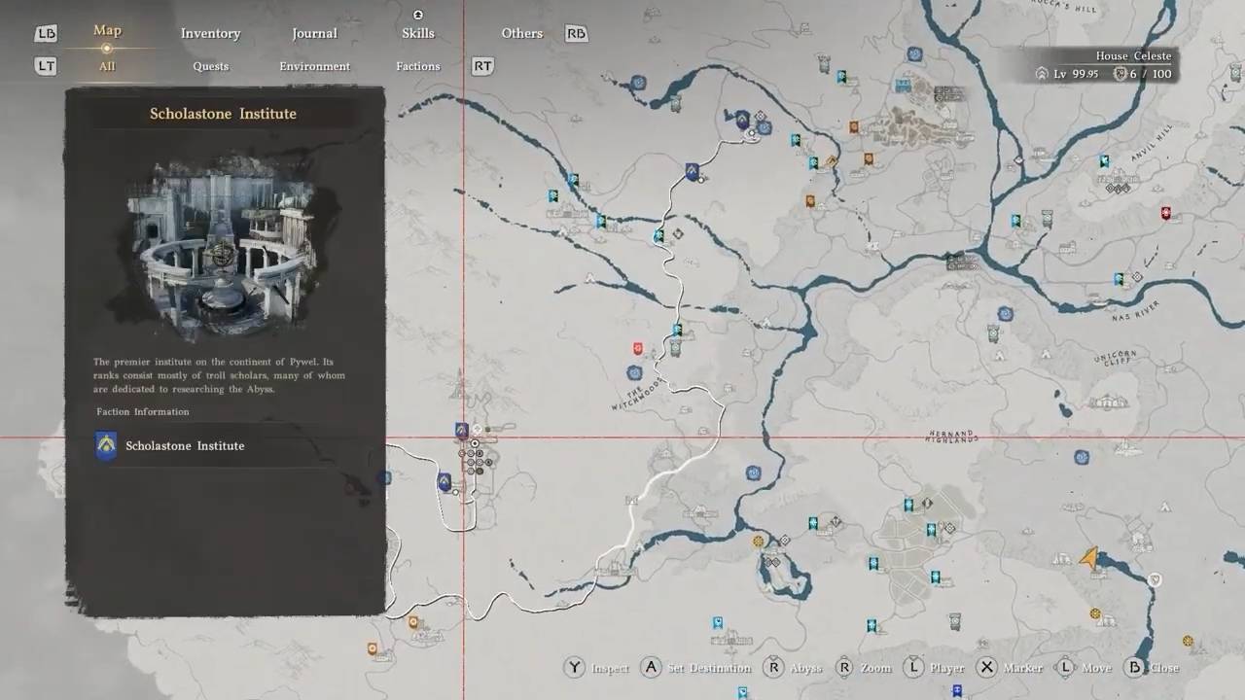Select the All map filter
Viewport: 1245px width, 700px height.
pos(107,66)
